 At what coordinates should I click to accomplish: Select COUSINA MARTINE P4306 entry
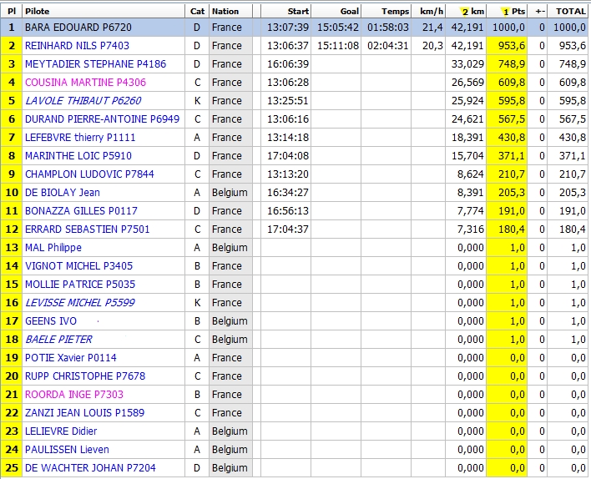85,82
